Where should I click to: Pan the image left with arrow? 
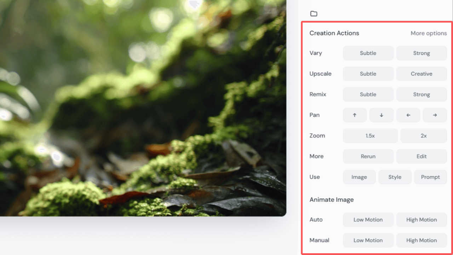(x=408, y=115)
